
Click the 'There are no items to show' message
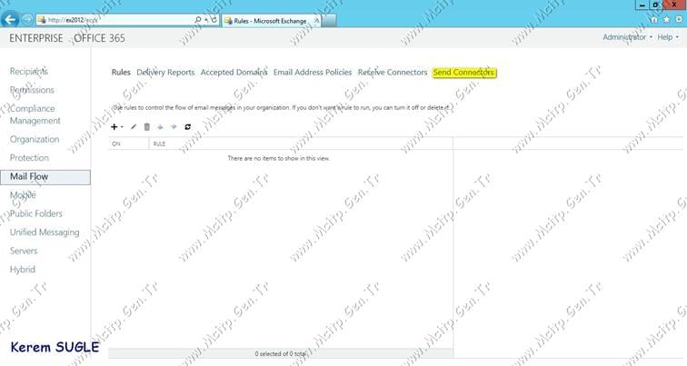tap(279, 159)
